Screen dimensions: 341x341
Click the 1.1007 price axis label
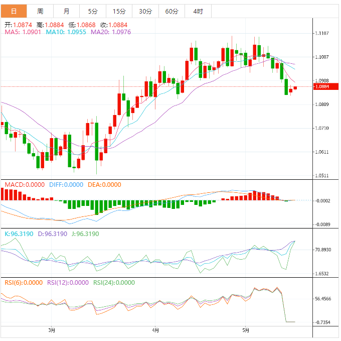coord(322,57)
